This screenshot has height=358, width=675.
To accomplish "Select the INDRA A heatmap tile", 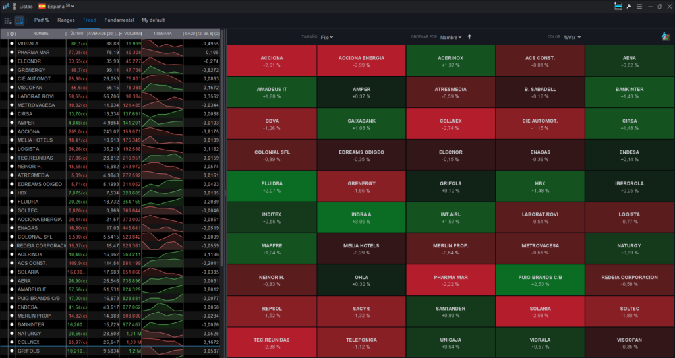I will (x=361, y=218).
